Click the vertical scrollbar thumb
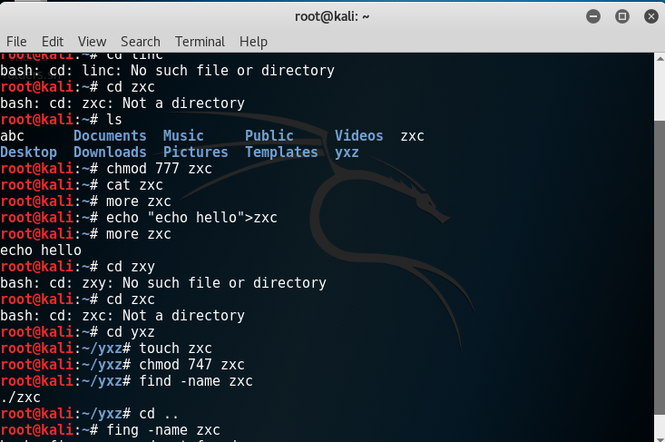The image size is (665, 442). (x=660, y=270)
